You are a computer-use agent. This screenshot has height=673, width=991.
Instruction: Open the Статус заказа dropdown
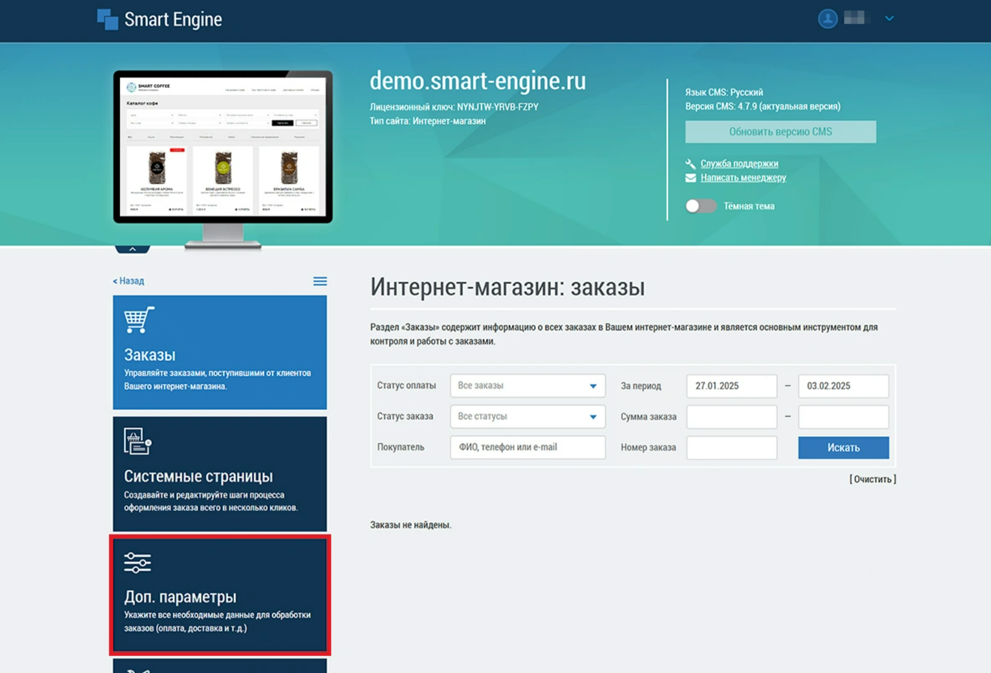click(x=527, y=417)
